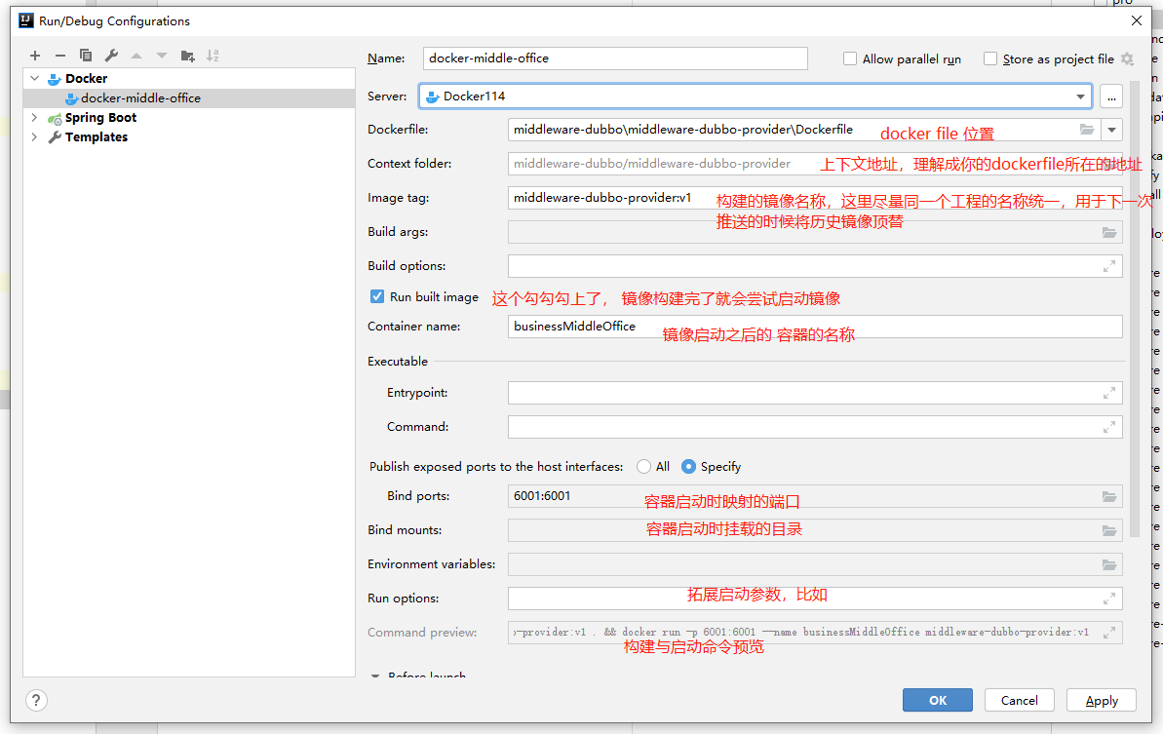1163x734 pixels.
Task: Click the Cancel button
Action: 1019,700
